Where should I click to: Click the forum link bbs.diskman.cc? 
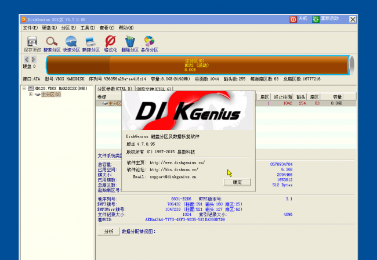point(174,169)
